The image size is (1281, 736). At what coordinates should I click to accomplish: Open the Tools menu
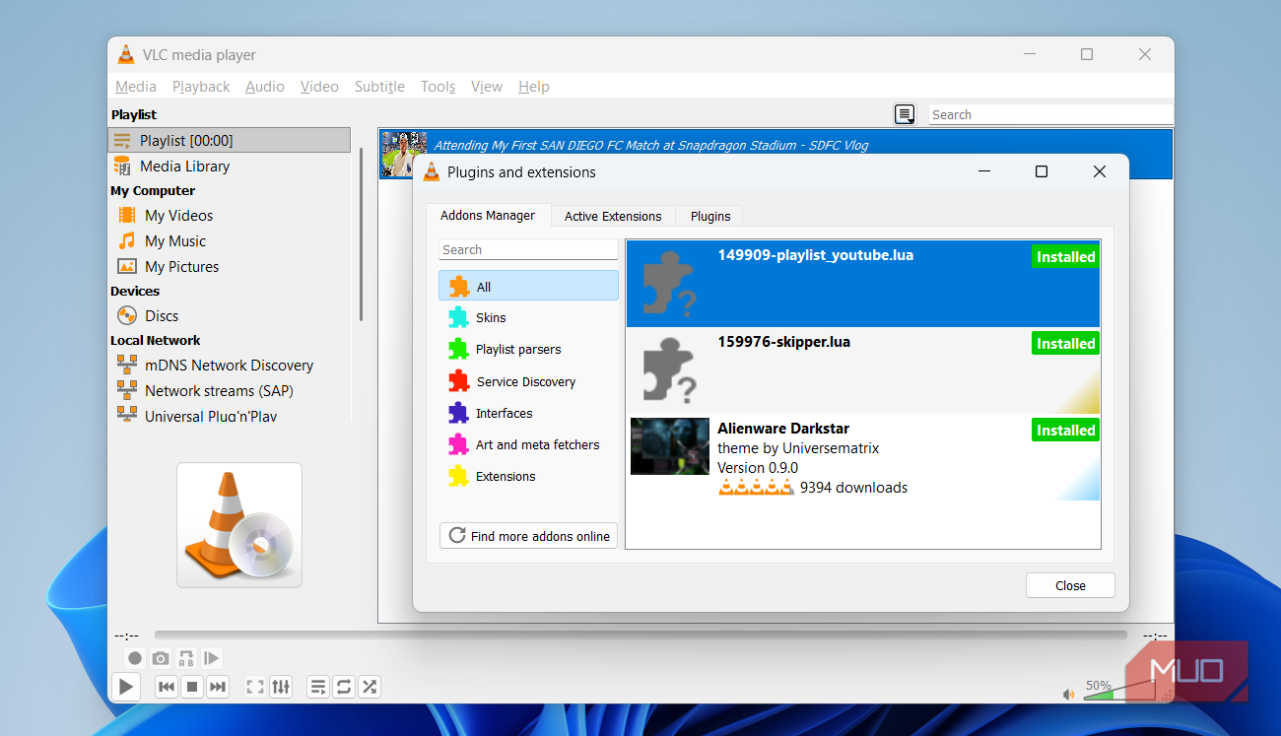[x=438, y=87]
